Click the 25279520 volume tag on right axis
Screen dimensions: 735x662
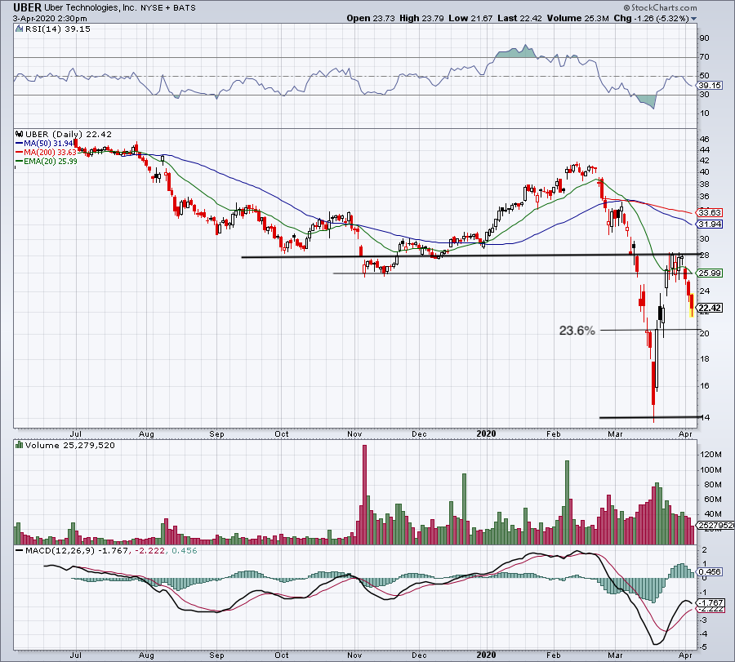click(x=715, y=526)
